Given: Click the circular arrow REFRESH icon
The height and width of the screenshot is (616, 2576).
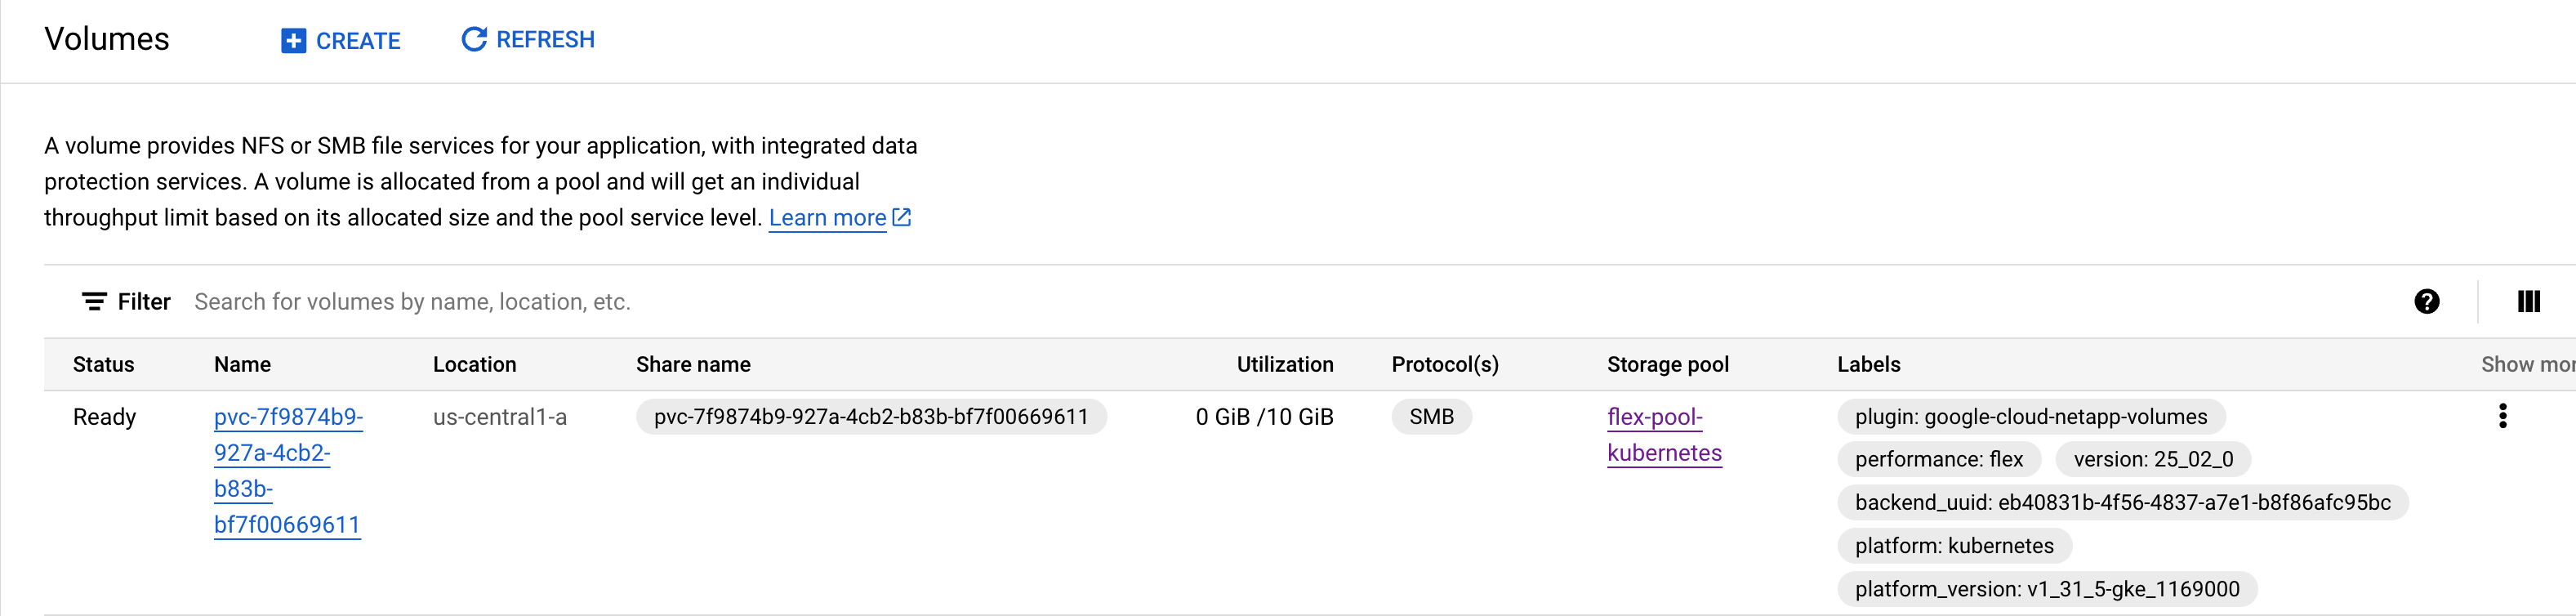Looking at the screenshot, I should (474, 39).
